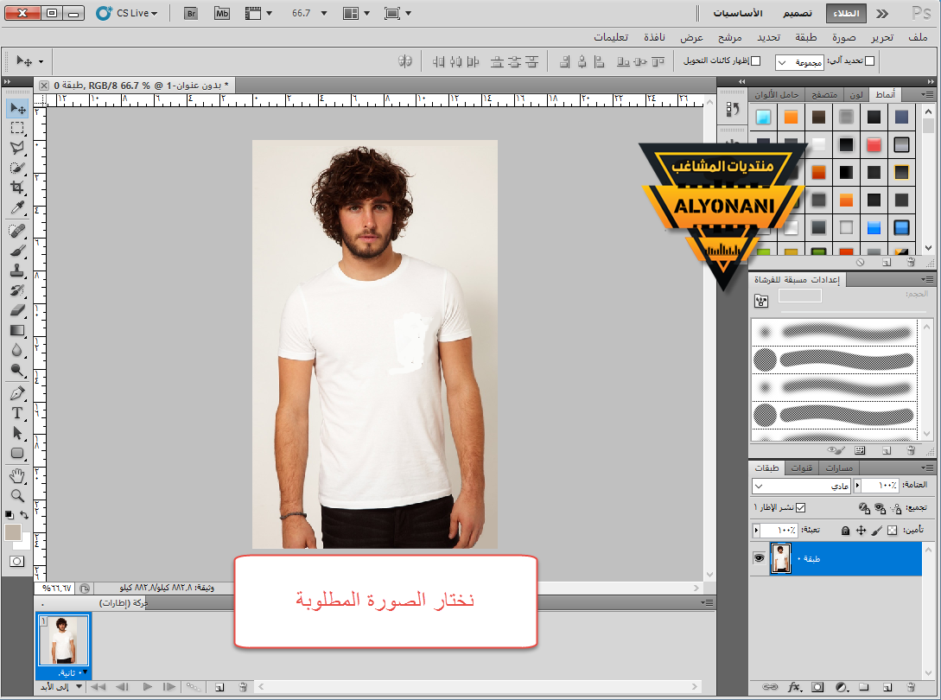The height and width of the screenshot is (700, 941).
Task: Select the Horizontal Type tool
Action: coord(17,414)
